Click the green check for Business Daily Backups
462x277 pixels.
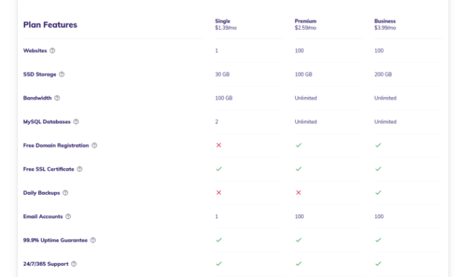coord(378,193)
